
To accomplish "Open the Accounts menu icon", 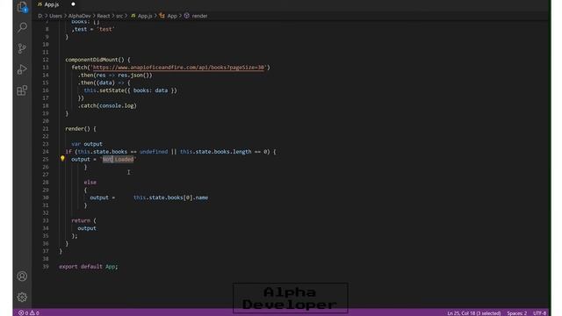I will click(22, 276).
